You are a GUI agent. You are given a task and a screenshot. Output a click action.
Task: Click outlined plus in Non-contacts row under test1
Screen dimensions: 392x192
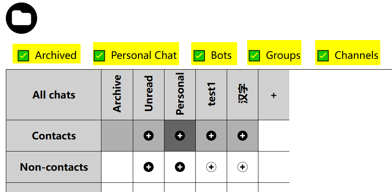point(211,167)
